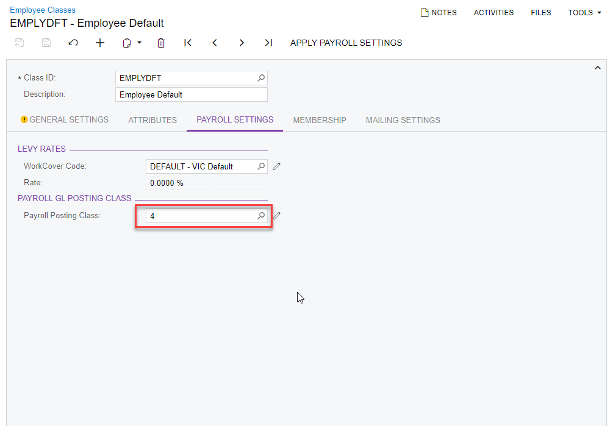Open the Payroll Posting Class lookup
This screenshot has height=426, width=610.
260,215
